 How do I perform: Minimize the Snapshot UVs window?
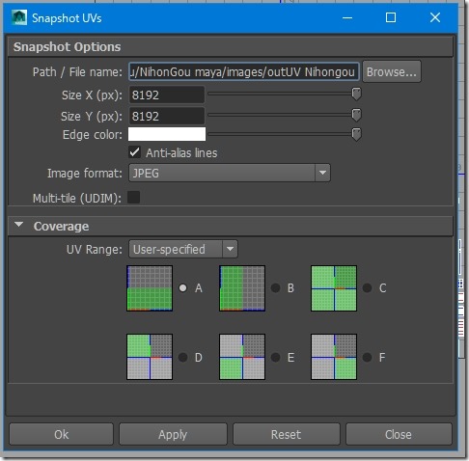click(347, 17)
